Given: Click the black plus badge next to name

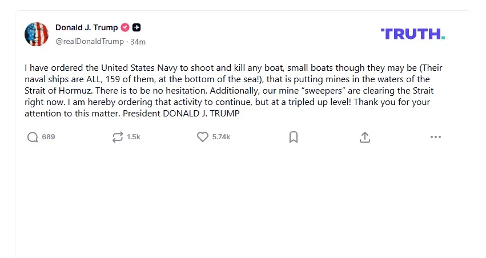Looking at the screenshot, I should [136, 27].
